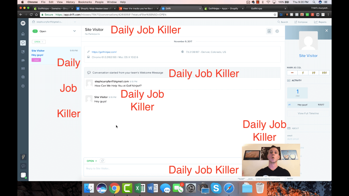Open the Hey guys! activity entry
The image size is (349, 196).
[308, 105]
